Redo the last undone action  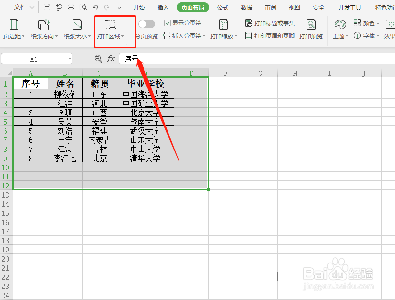107,7
